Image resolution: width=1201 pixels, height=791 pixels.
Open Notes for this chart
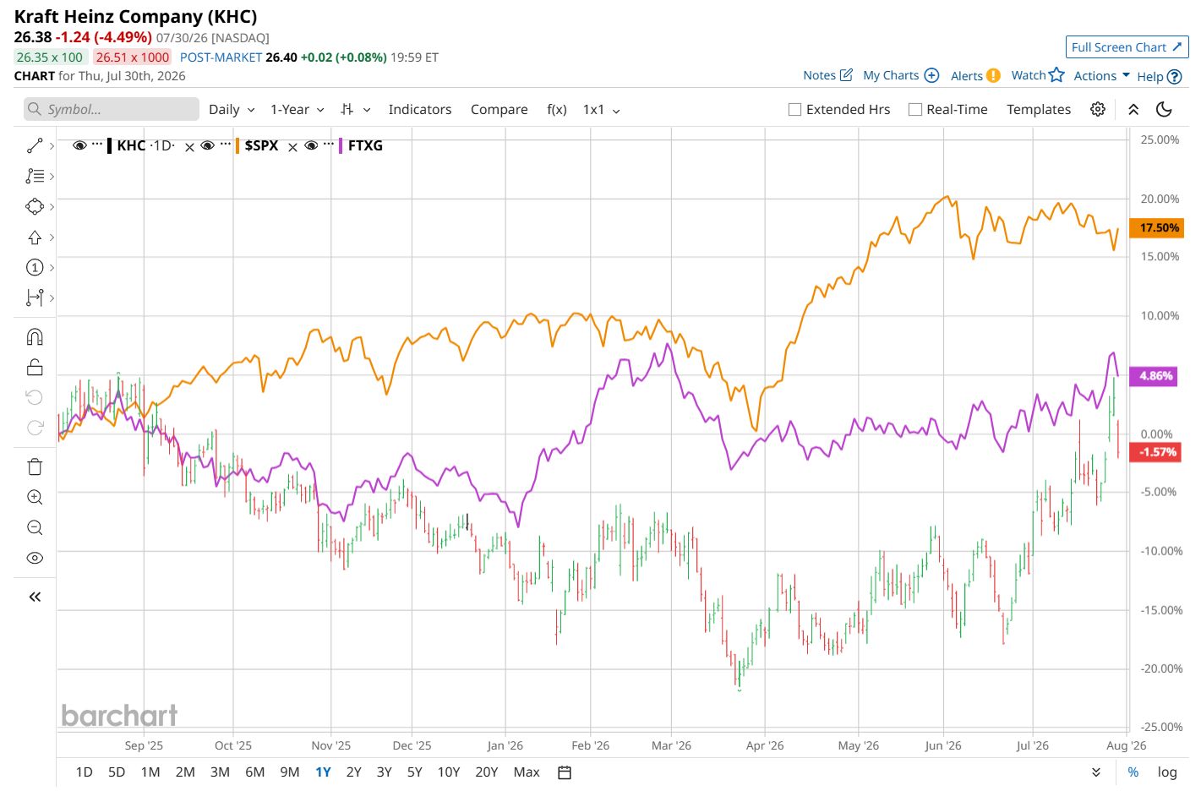pos(827,75)
